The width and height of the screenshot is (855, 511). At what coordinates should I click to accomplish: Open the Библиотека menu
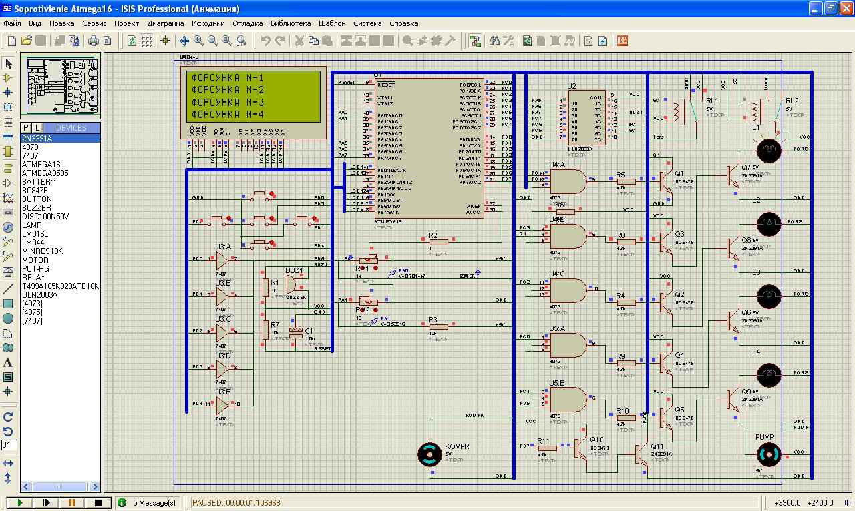[291, 23]
